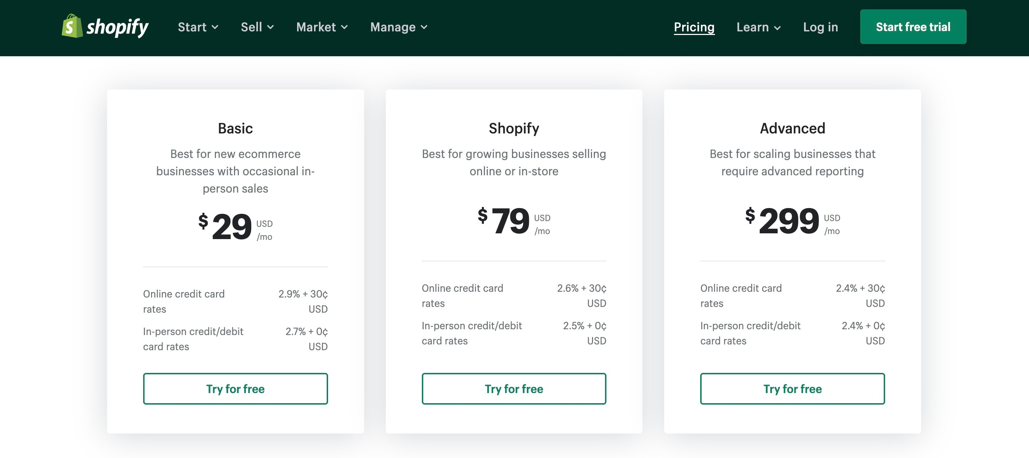
Task: Click Basic plan's In-person credit/debit card rates label
Action: coord(193,339)
